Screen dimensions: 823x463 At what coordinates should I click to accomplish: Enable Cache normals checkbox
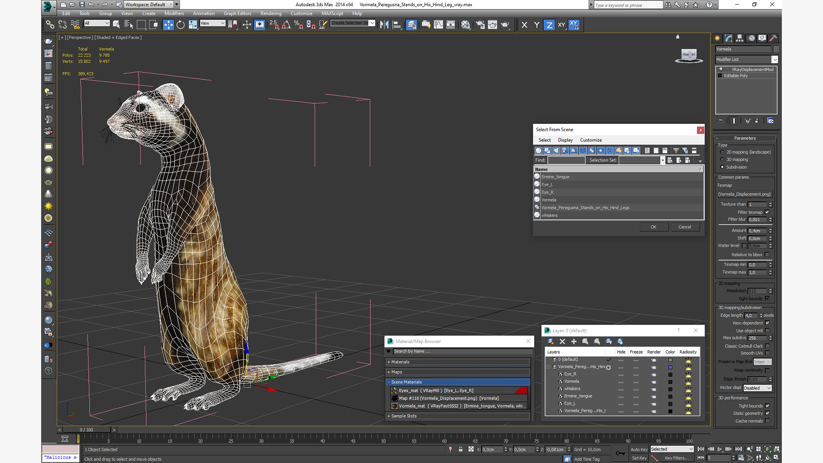[767, 421]
